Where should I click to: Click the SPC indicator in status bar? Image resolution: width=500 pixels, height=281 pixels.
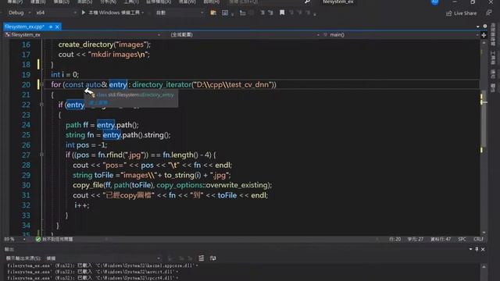tap(462, 239)
